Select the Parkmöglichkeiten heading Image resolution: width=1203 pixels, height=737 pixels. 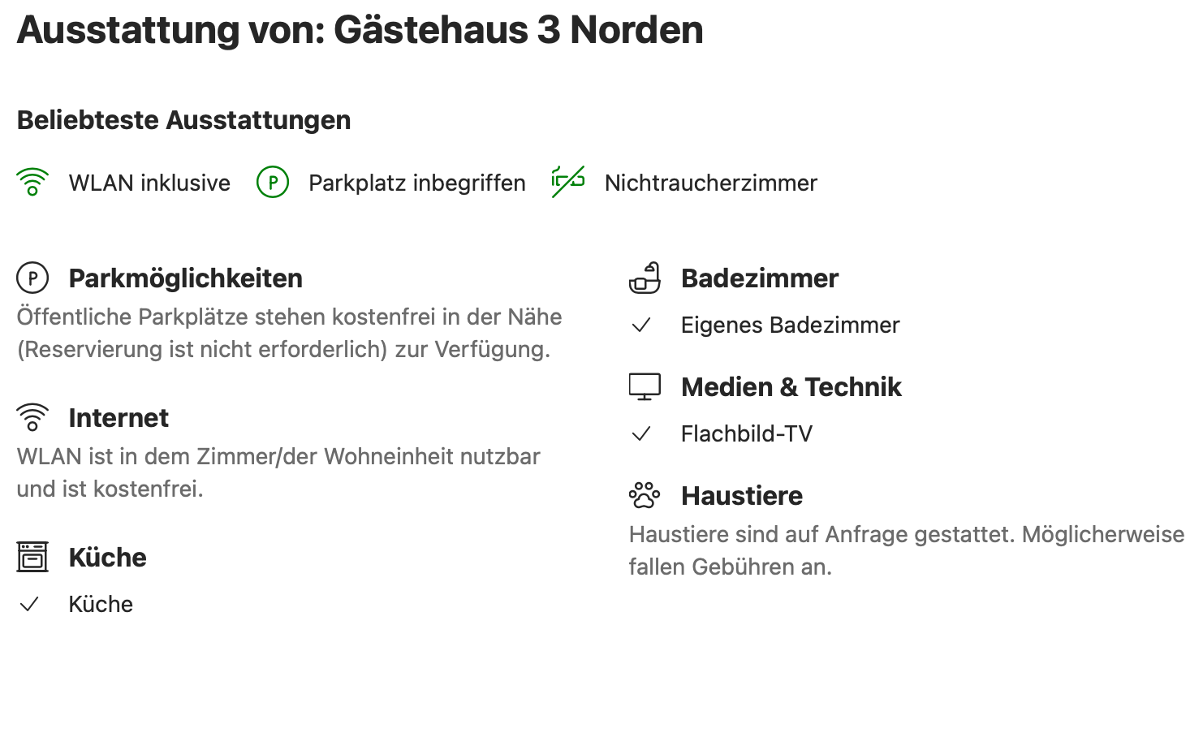(x=185, y=278)
